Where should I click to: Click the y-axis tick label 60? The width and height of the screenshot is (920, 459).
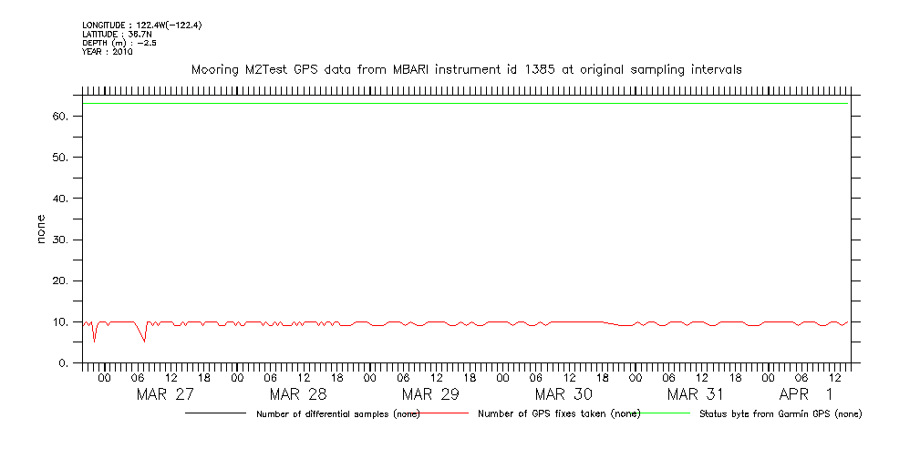61,117
